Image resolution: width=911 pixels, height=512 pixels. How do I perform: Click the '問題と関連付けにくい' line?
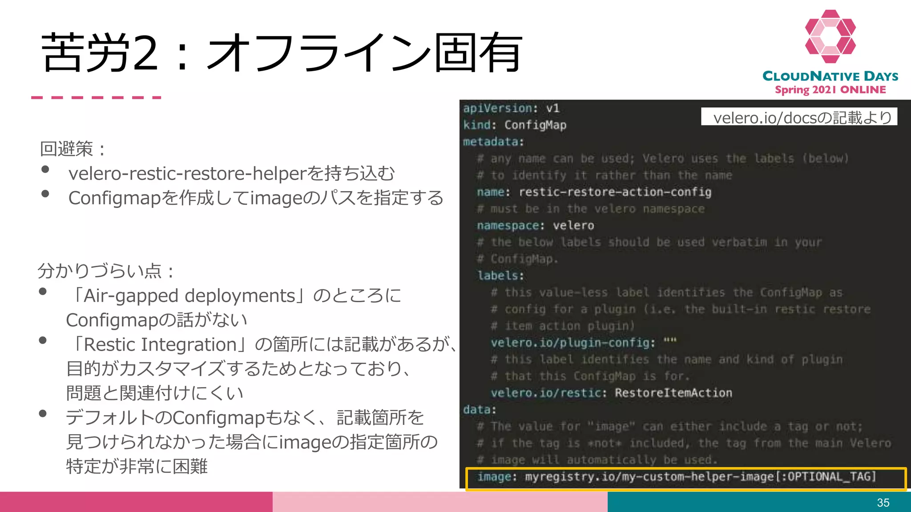coord(155,393)
